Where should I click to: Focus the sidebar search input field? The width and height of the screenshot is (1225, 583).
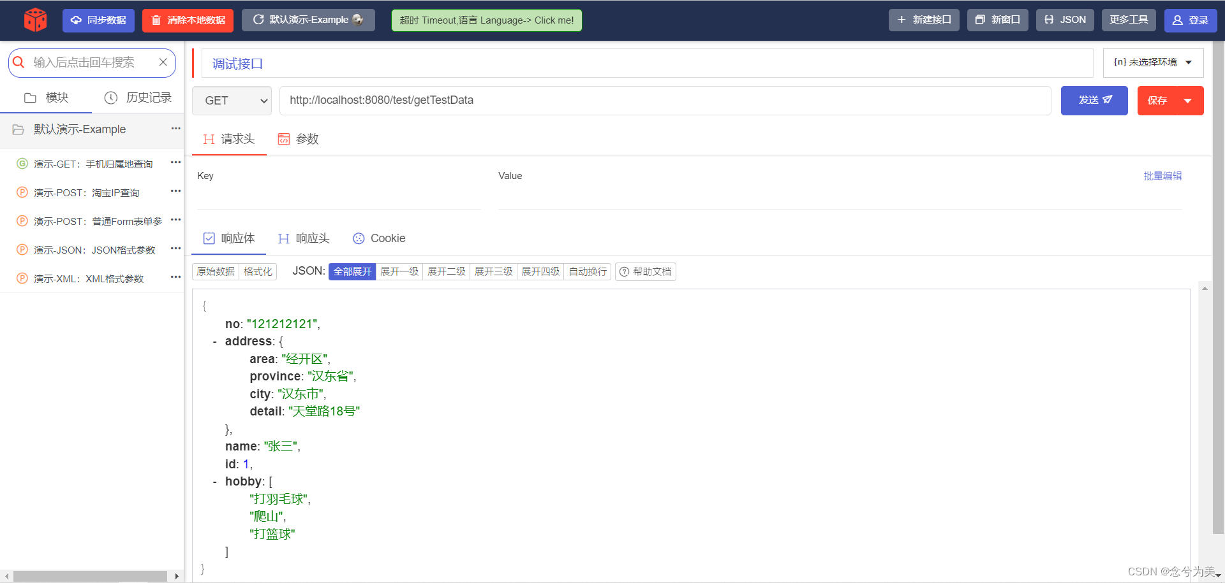(92, 62)
